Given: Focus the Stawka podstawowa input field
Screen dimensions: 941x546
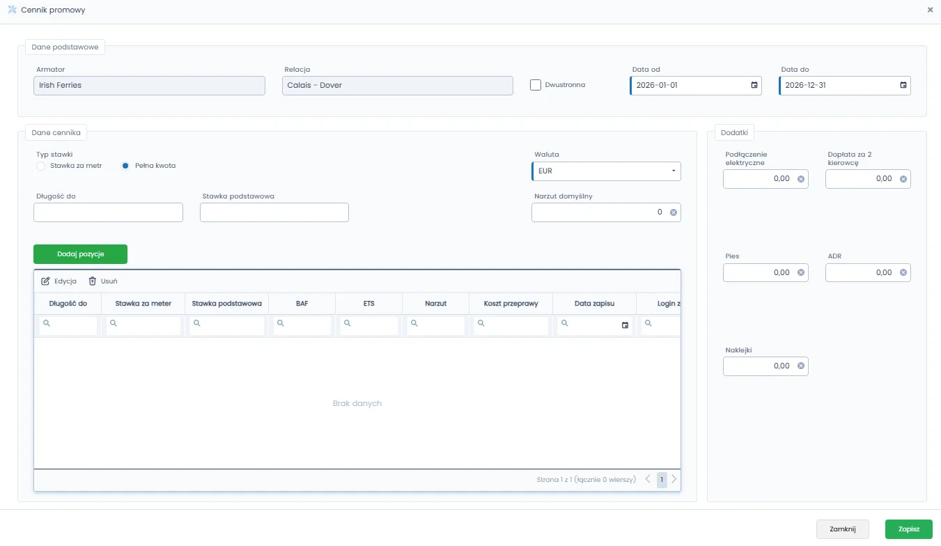Looking at the screenshot, I should [274, 212].
